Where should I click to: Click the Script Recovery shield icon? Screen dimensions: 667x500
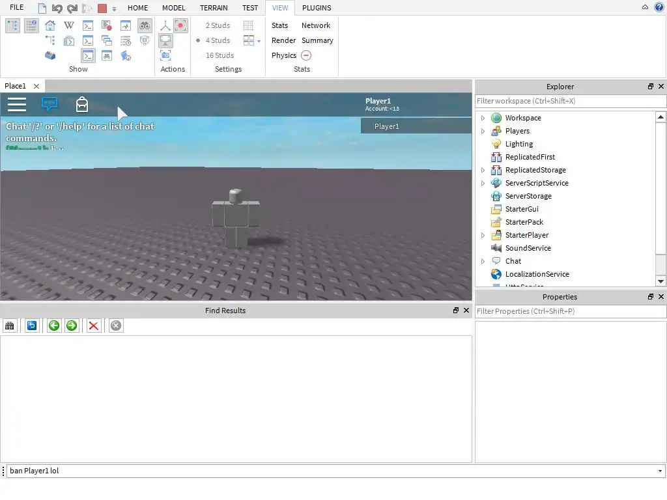pos(145,40)
